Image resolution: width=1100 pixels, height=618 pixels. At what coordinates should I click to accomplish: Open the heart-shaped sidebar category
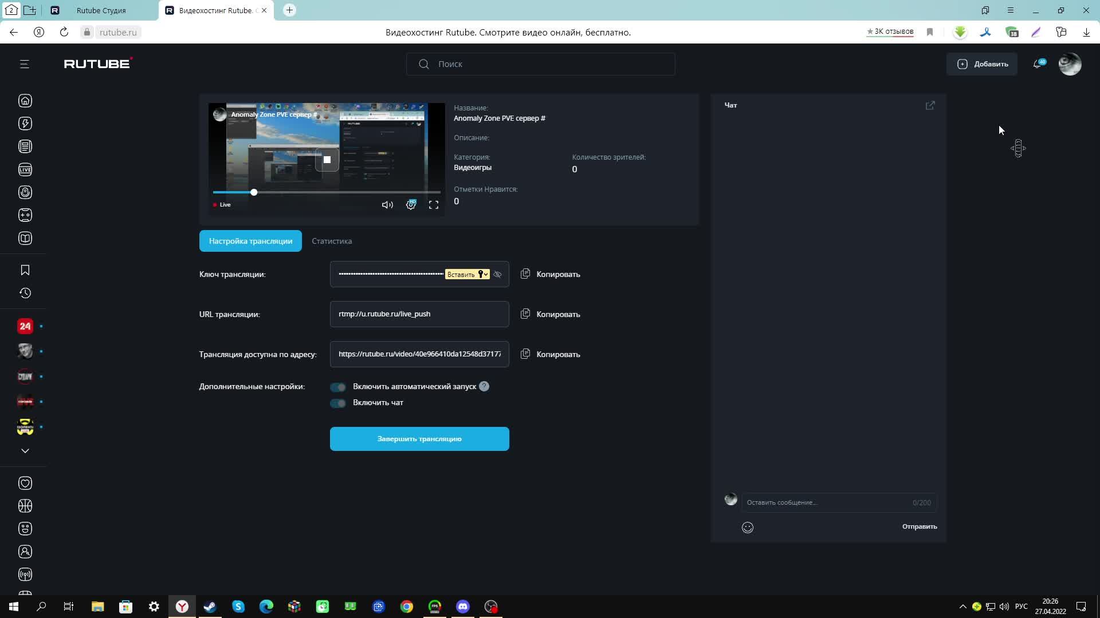point(25,483)
